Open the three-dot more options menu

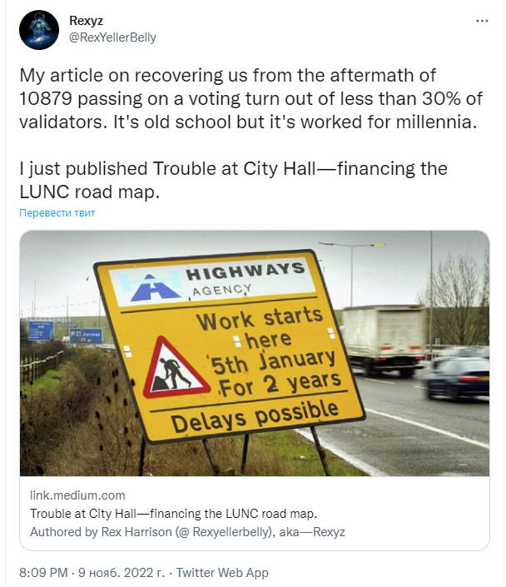coord(482,21)
